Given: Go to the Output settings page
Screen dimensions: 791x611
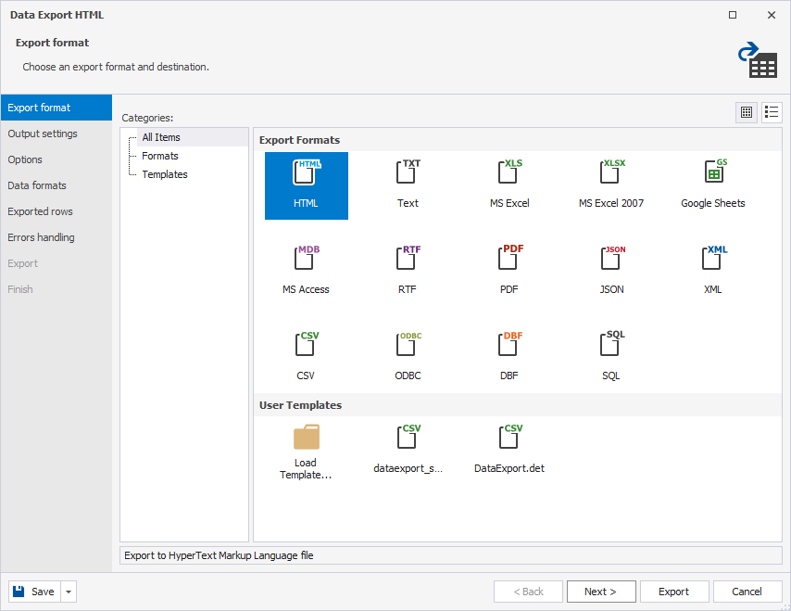Looking at the screenshot, I should [x=43, y=134].
